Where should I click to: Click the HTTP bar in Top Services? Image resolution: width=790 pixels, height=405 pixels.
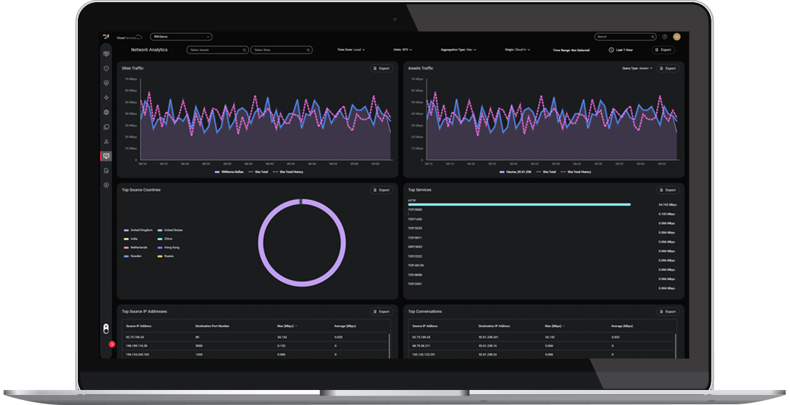(519, 204)
